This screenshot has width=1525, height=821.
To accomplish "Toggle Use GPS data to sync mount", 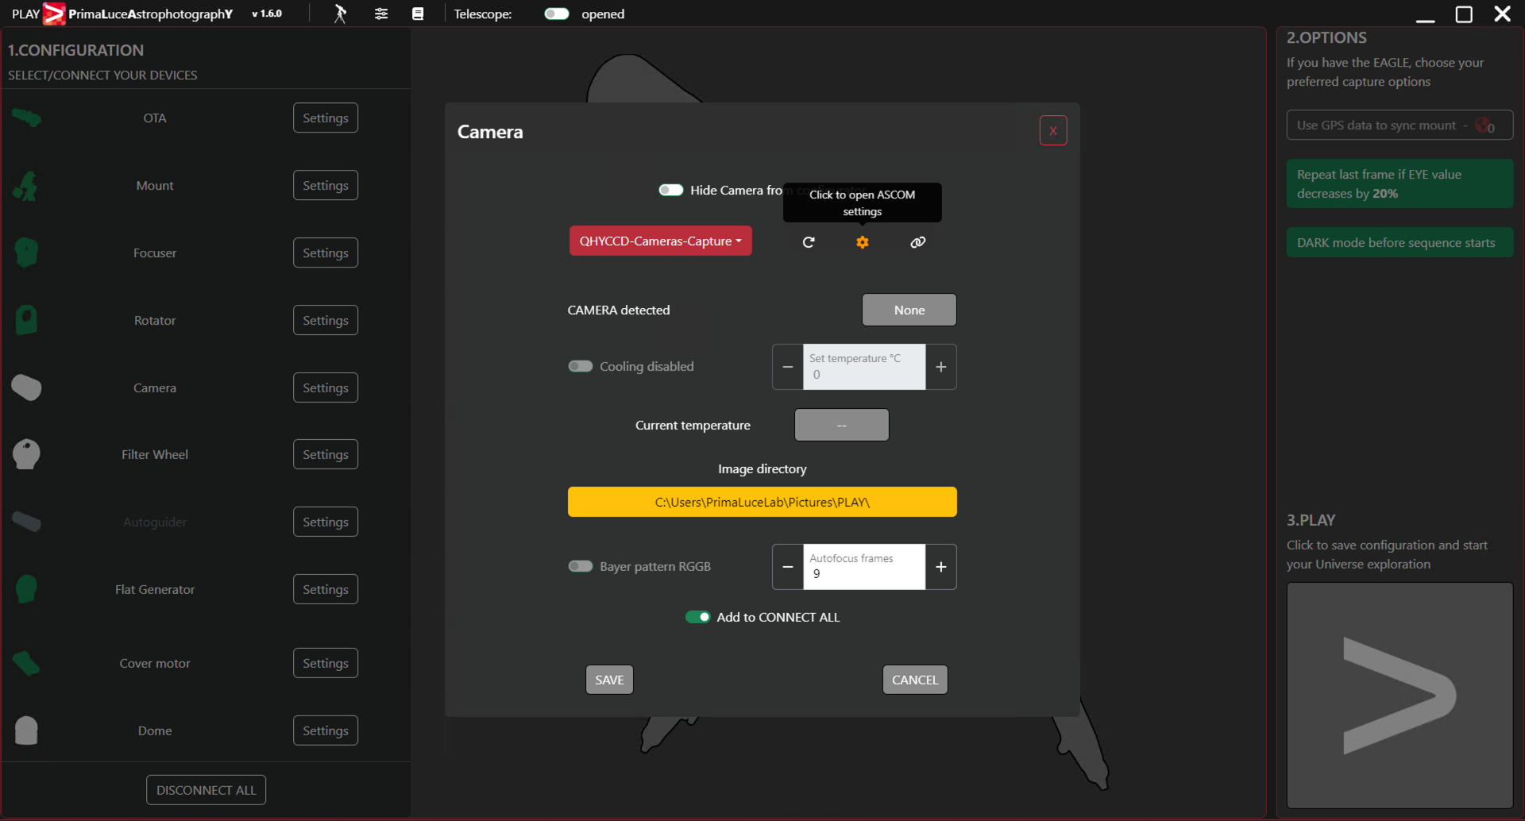I will coord(1400,125).
